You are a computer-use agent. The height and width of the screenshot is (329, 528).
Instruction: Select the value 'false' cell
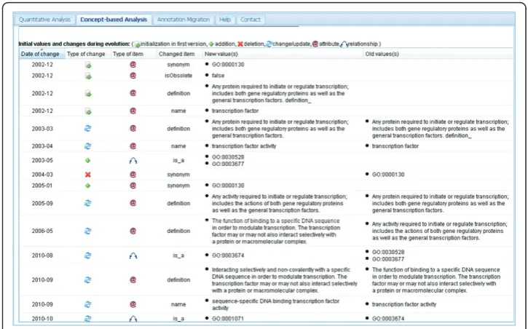click(x=218, y=76)
